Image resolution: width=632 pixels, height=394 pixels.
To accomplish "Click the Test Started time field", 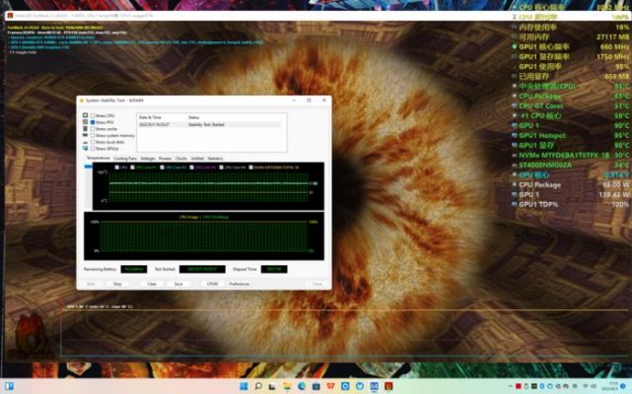I will (x=202, y=269).
